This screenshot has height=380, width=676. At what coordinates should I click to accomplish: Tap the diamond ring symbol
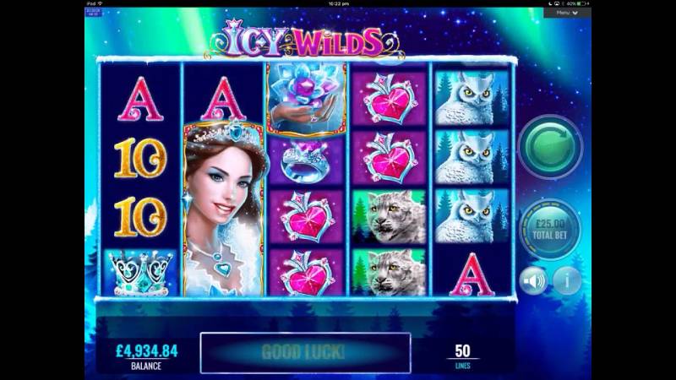[x=306, y=160]
